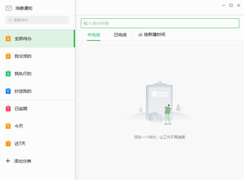The width and height of the screenshot is (244, 180).
Task: Open 消息通知 text label
Action: (x=24, y=8)
